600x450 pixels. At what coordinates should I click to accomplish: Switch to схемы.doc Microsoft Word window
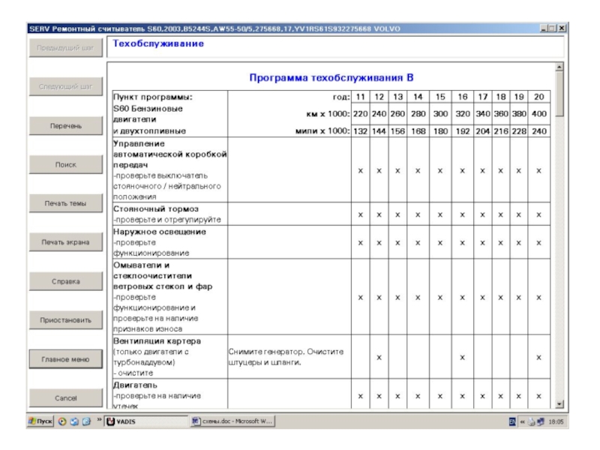click(x=232, y=421)
